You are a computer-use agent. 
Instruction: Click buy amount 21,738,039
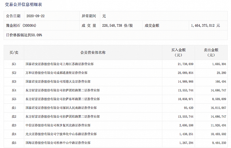point(185,64)
